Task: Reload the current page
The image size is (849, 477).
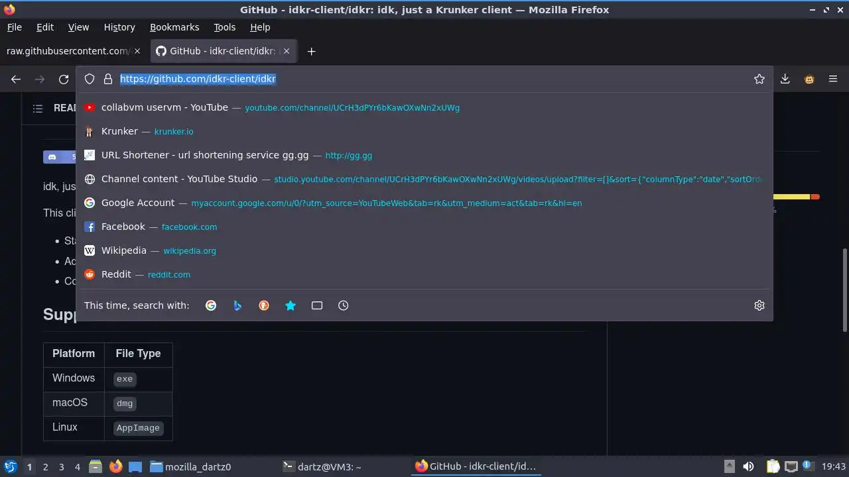Action: click(64, 79)
